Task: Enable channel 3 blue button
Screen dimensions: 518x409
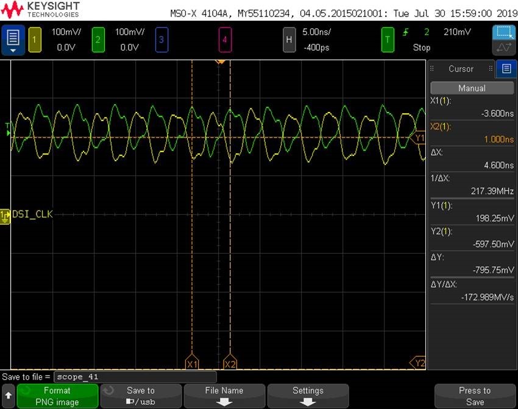Action: tap(161, 40)
